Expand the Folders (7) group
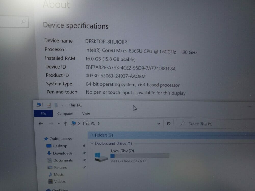The image size is (255, 191). [92, 135]
